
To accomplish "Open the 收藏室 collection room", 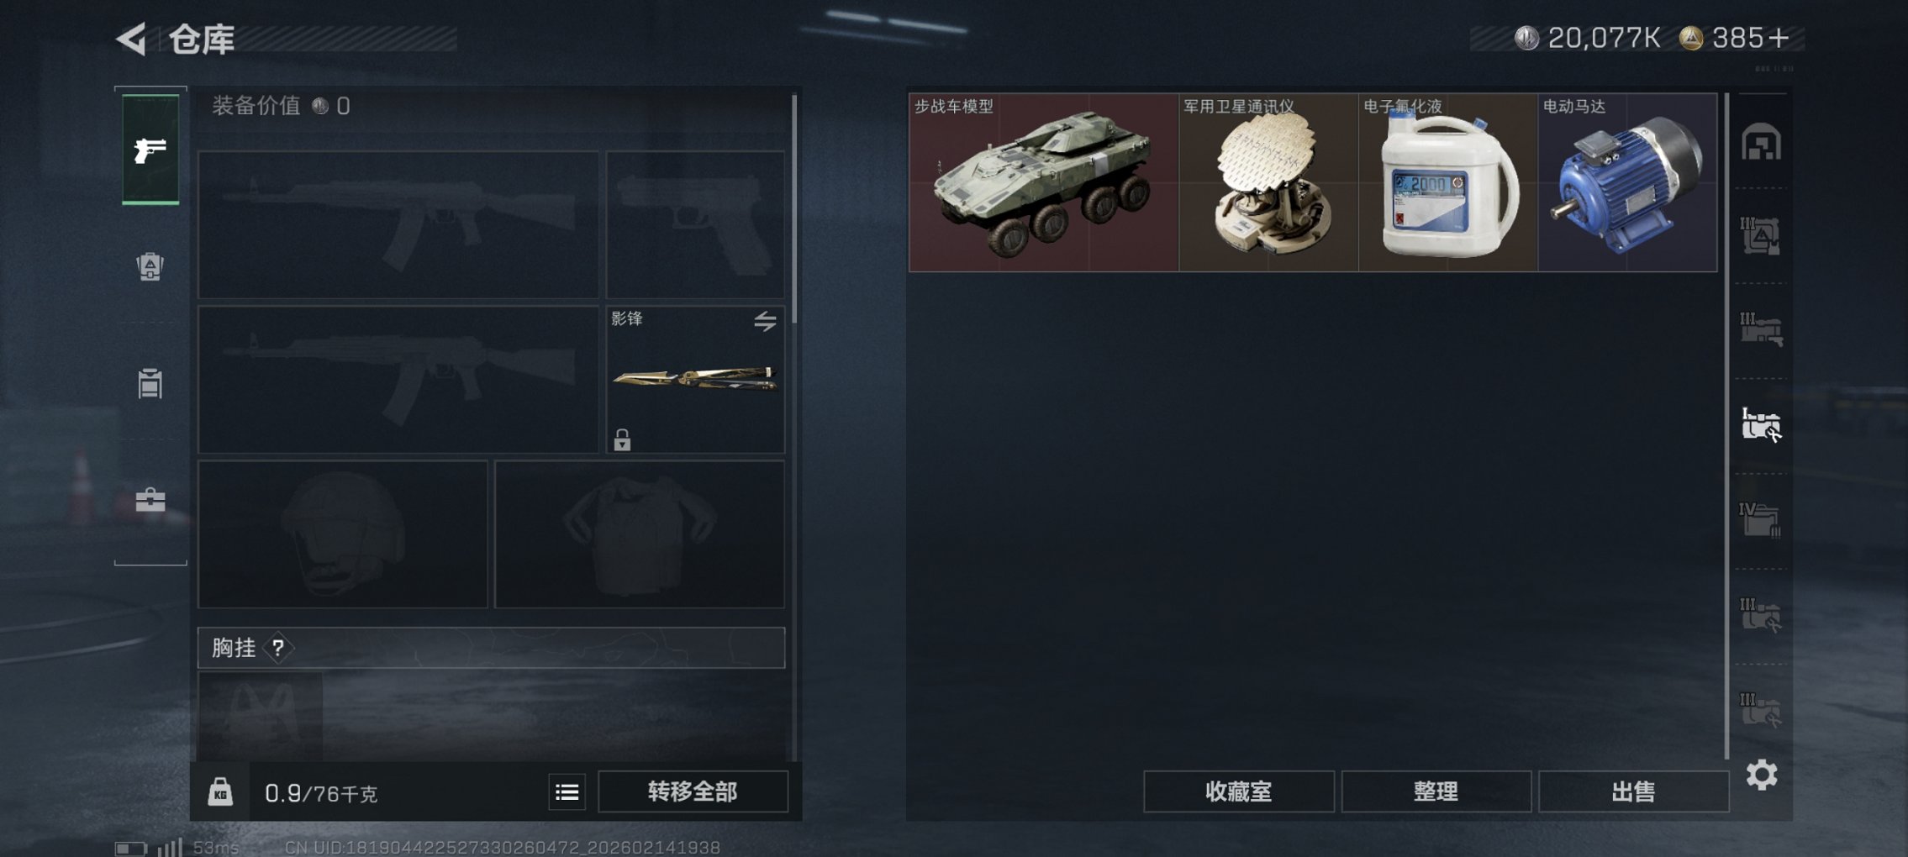I will click(1238, 791).
